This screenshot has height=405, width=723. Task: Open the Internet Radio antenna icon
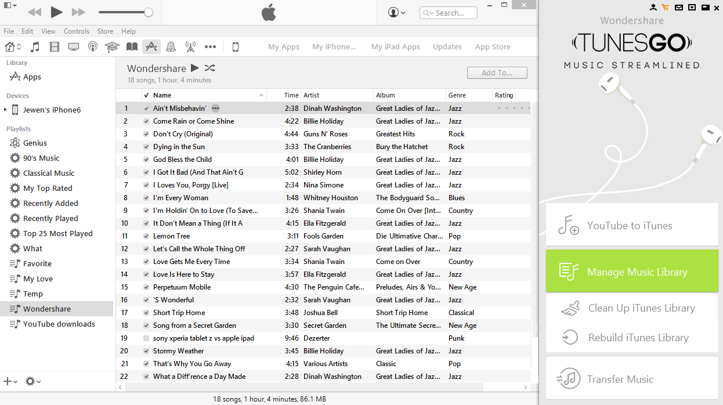click(x=190, y=47)
